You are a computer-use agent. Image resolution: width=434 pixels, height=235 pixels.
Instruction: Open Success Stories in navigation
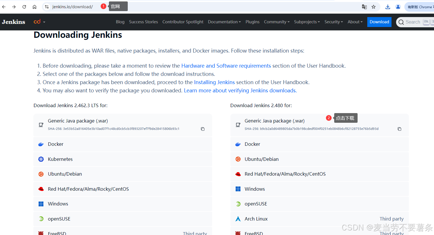143,22
